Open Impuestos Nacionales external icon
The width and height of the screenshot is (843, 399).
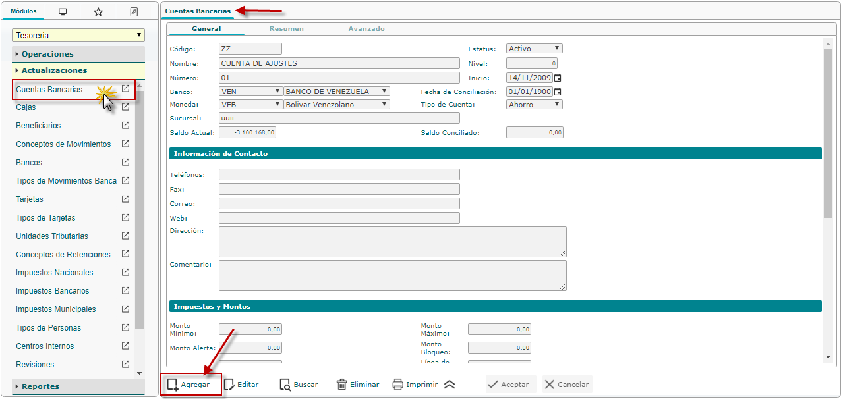[x=125, y=273]
